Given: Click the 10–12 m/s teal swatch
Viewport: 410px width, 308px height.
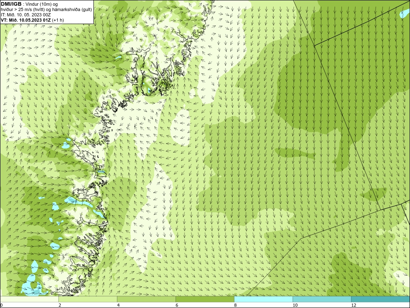Looking at the screenshot, I should click(x=322, y=299).
